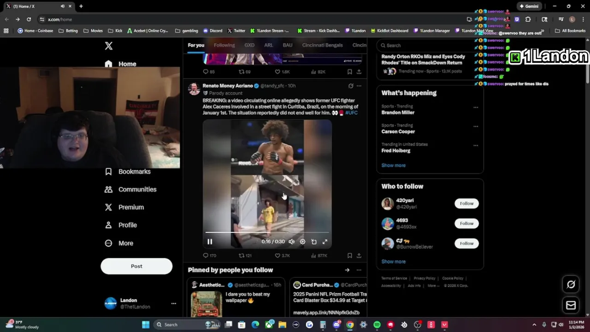
Task: Open the Terms of Service footer link
Action: tap(394, 279)
